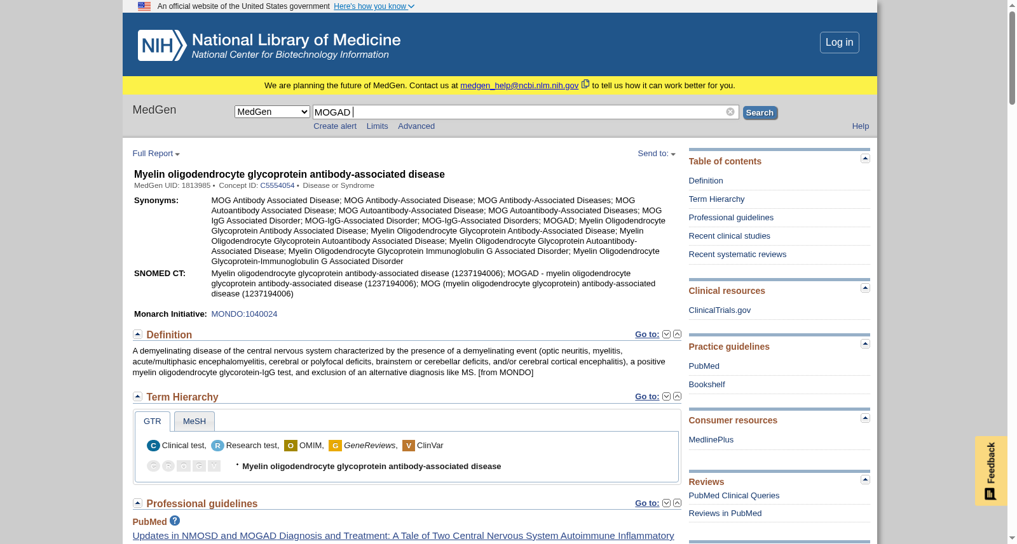The height and width of the screenshot is (544, 1017).
Task: Click the NIH National Library of Medicine logo
Action: point(269,45)
